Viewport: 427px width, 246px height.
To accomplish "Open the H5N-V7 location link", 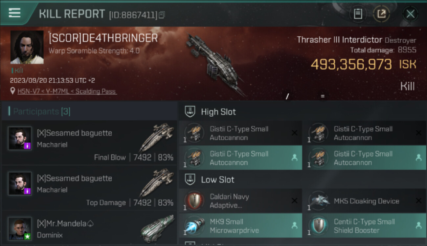I will [67, 91].
